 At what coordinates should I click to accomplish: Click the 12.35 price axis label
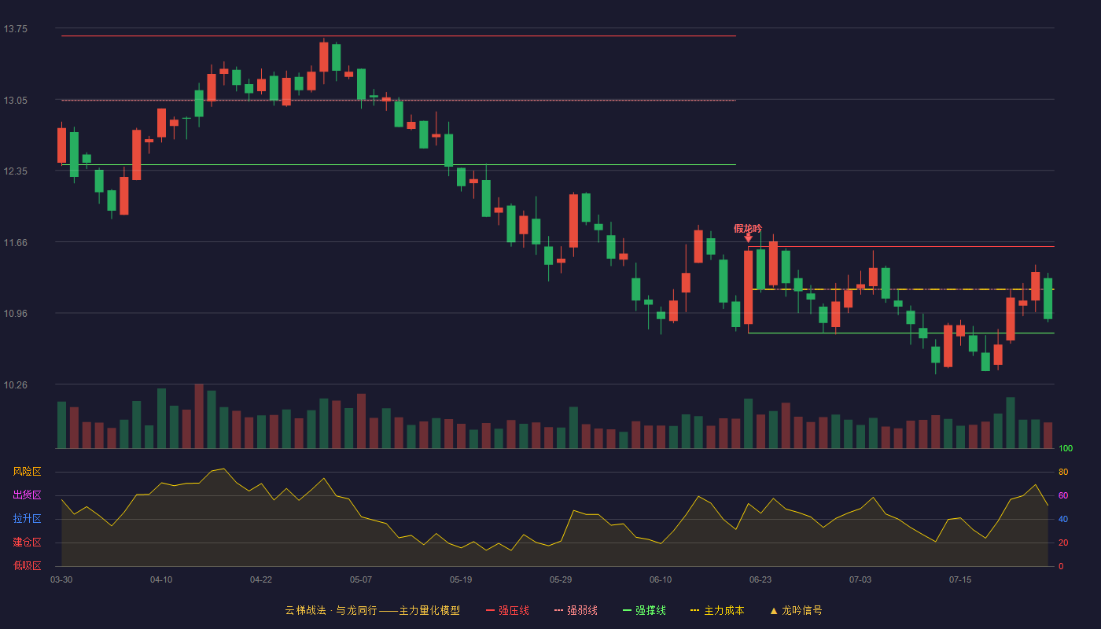15,171
